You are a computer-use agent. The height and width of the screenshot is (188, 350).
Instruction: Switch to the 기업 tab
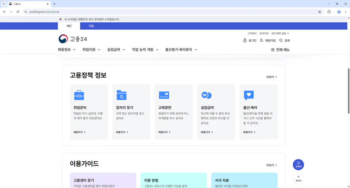pos(91,26)
